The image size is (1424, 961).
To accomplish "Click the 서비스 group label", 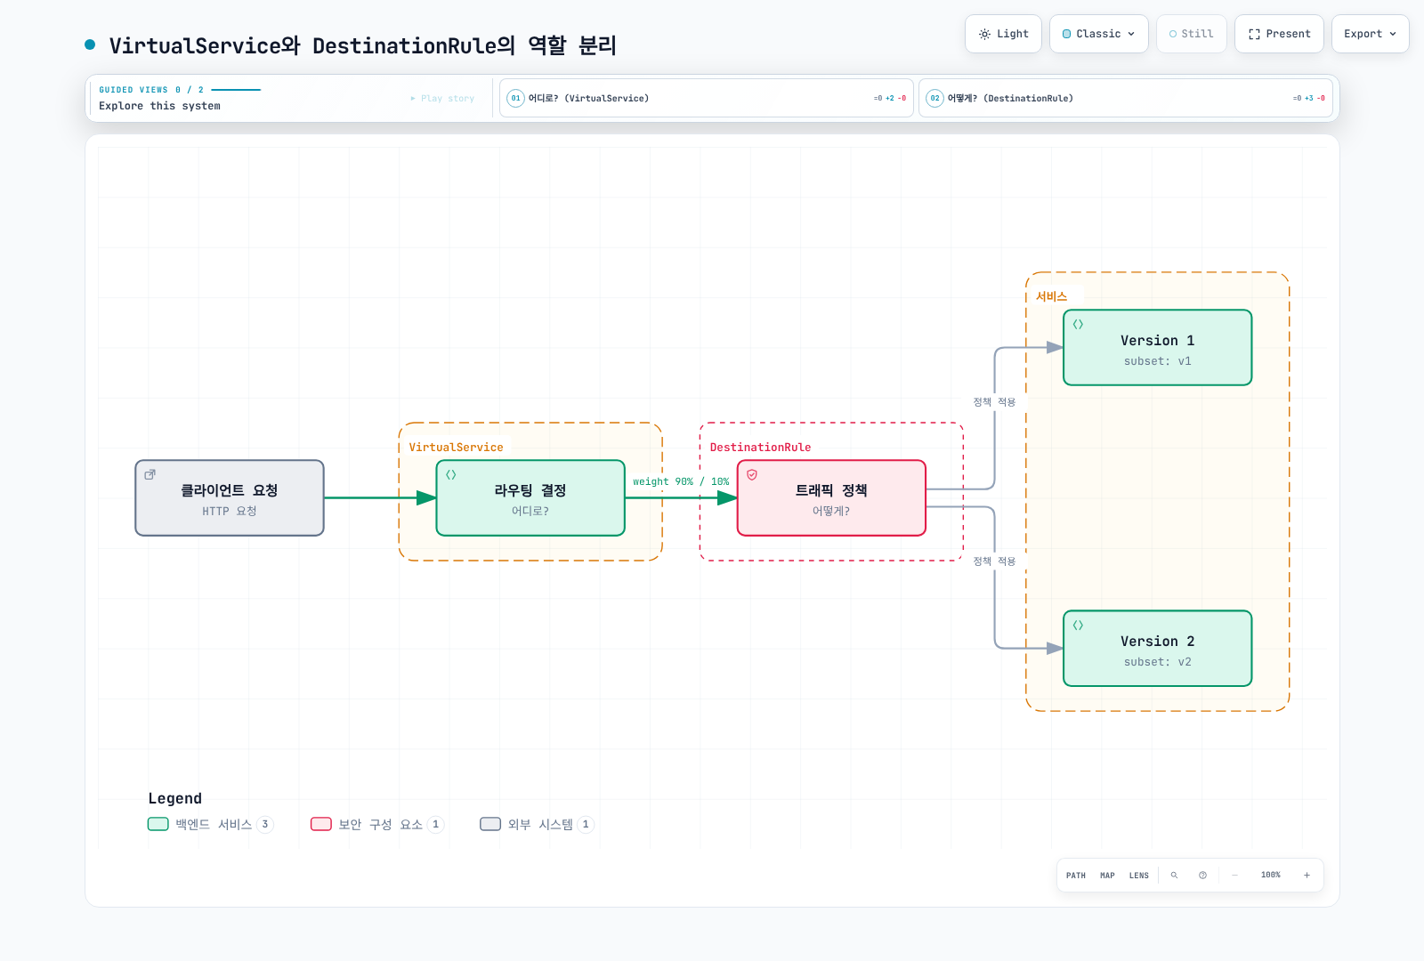I will pos(1051,296).
